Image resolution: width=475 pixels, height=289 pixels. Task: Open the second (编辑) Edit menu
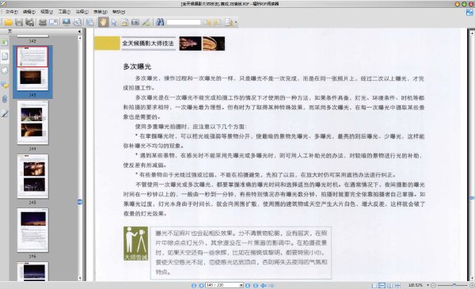point(28,12)
